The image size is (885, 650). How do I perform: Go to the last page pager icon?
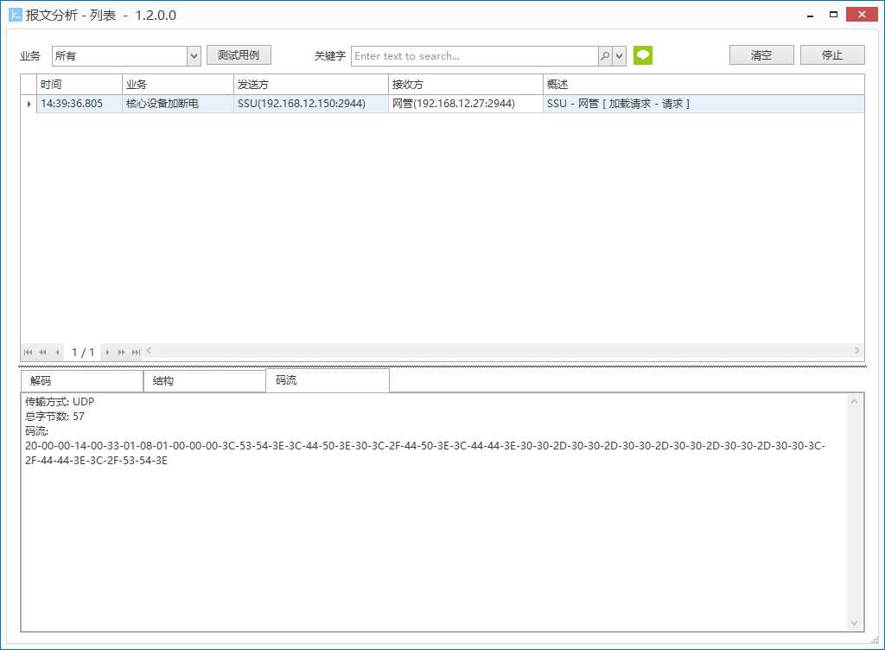pyautogui.click(x=136, y=352)
